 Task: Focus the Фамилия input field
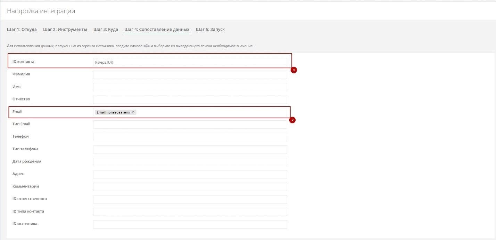[x=190, y=75]
